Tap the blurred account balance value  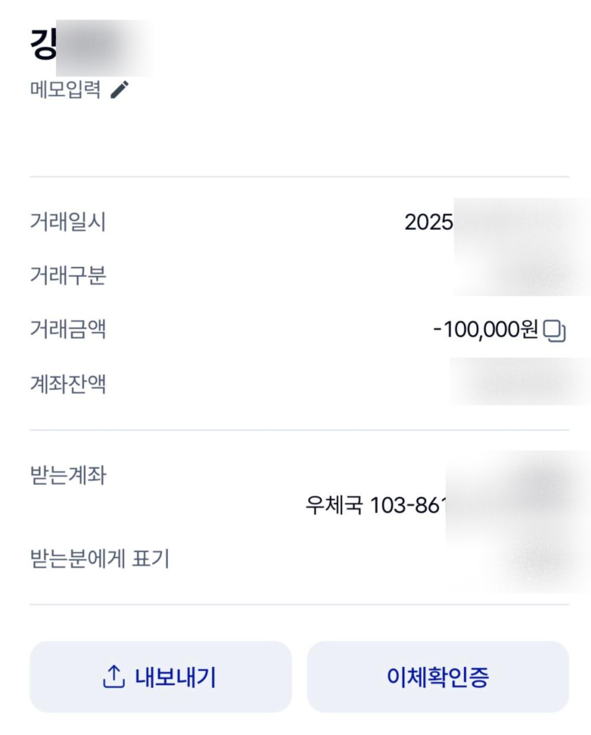click(520, 382)
